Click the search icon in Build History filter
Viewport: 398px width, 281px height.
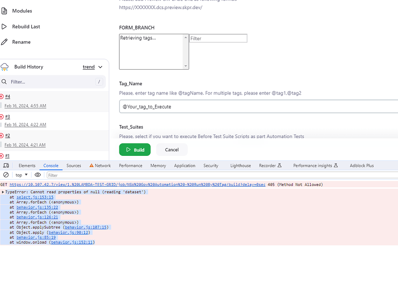tap(4, 82)
